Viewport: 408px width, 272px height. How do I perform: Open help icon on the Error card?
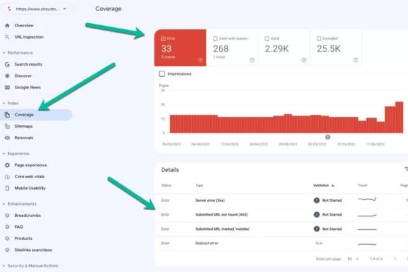click(x=200, y=60)
